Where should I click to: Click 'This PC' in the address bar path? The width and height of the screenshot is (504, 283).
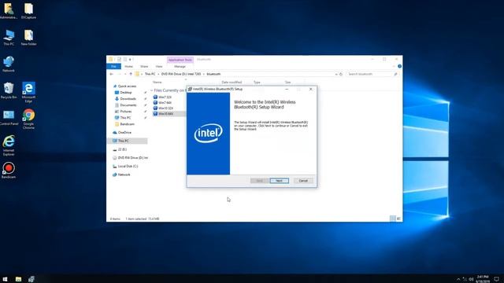tap(150, 74)
